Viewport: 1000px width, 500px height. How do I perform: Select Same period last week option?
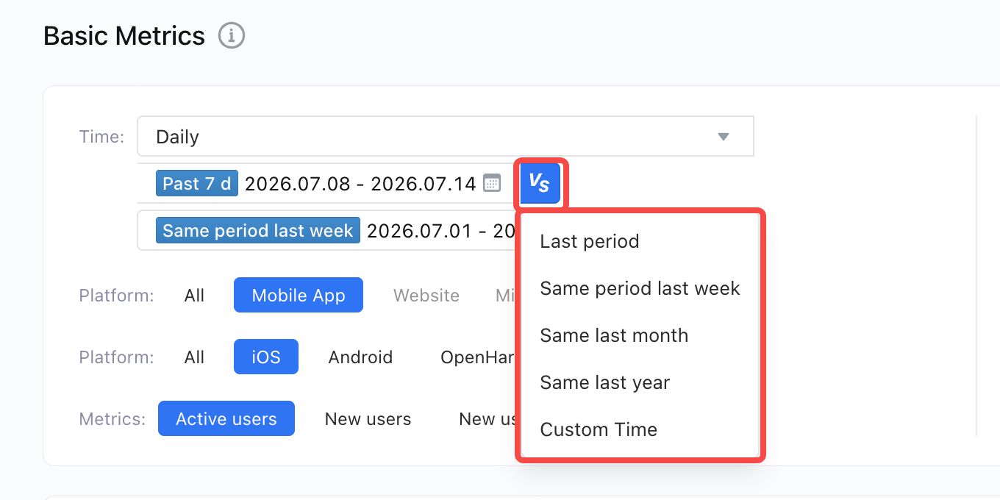[638, 288]
